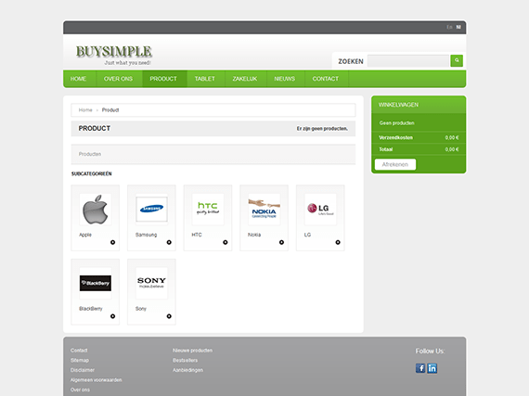The height and width of the screenshot is (396, 529).
Task: Switch language to Nl
Action: tap(458, 27)
